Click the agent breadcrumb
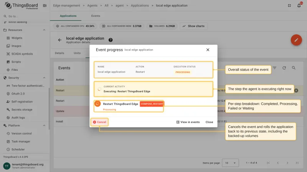This screenshot has height=172, width=307. coord(119,5)
